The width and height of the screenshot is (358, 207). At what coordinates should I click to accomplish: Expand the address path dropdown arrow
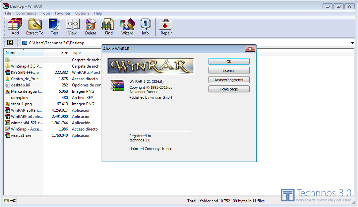point(352,43)
